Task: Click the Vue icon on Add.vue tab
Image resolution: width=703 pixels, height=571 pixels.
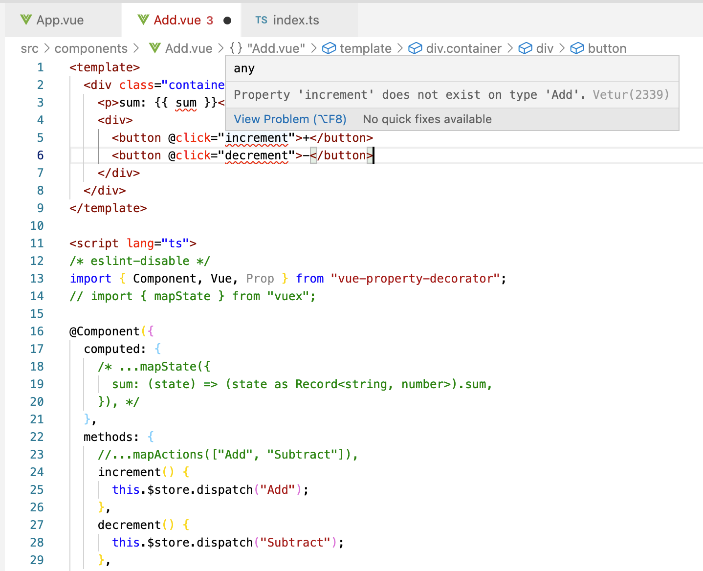Action: coord(143,20)
